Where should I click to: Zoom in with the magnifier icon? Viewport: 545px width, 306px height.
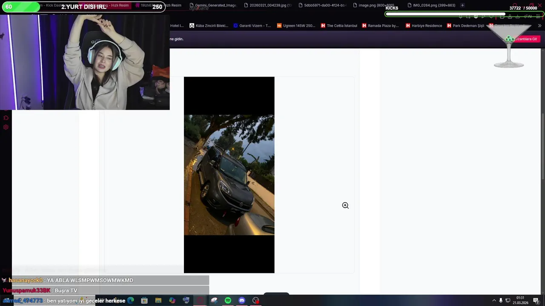(345, 205)
